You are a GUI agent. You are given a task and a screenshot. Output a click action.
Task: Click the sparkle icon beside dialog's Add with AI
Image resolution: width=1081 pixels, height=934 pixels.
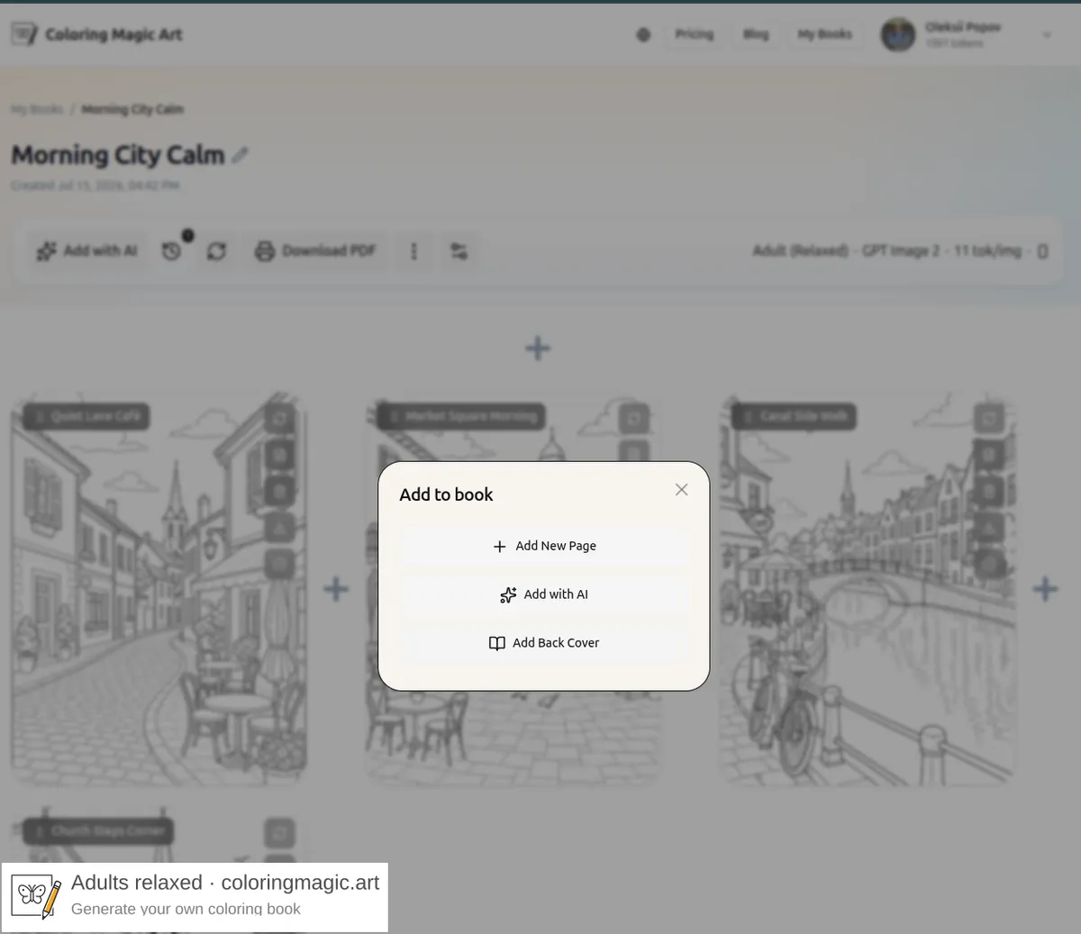point(508,595)
